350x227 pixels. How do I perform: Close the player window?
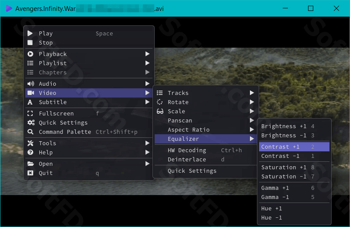click(336, 8)
